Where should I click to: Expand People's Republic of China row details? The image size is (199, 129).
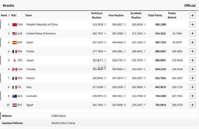click(192, 25)
